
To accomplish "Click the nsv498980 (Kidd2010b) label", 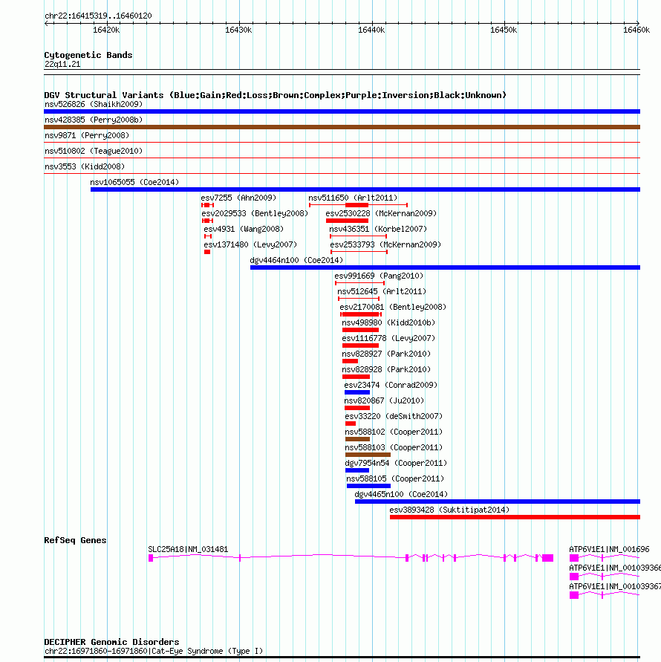I will pos(388,323).
